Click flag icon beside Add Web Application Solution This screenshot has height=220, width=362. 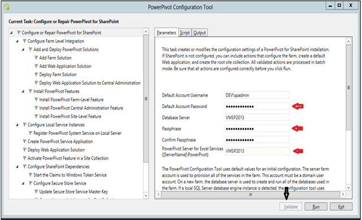click(x=36, y=66)
